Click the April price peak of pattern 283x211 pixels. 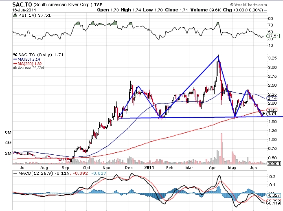point(219,55)
